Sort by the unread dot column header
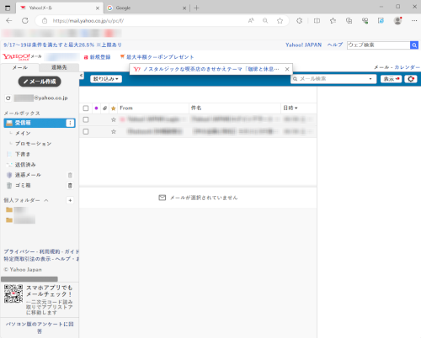The image size is (421, 338). (x=96, y=108)
